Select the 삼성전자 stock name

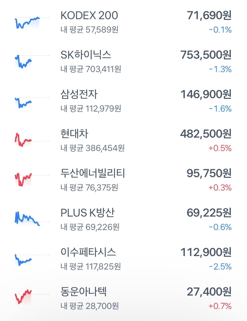[x=79, y=94]
